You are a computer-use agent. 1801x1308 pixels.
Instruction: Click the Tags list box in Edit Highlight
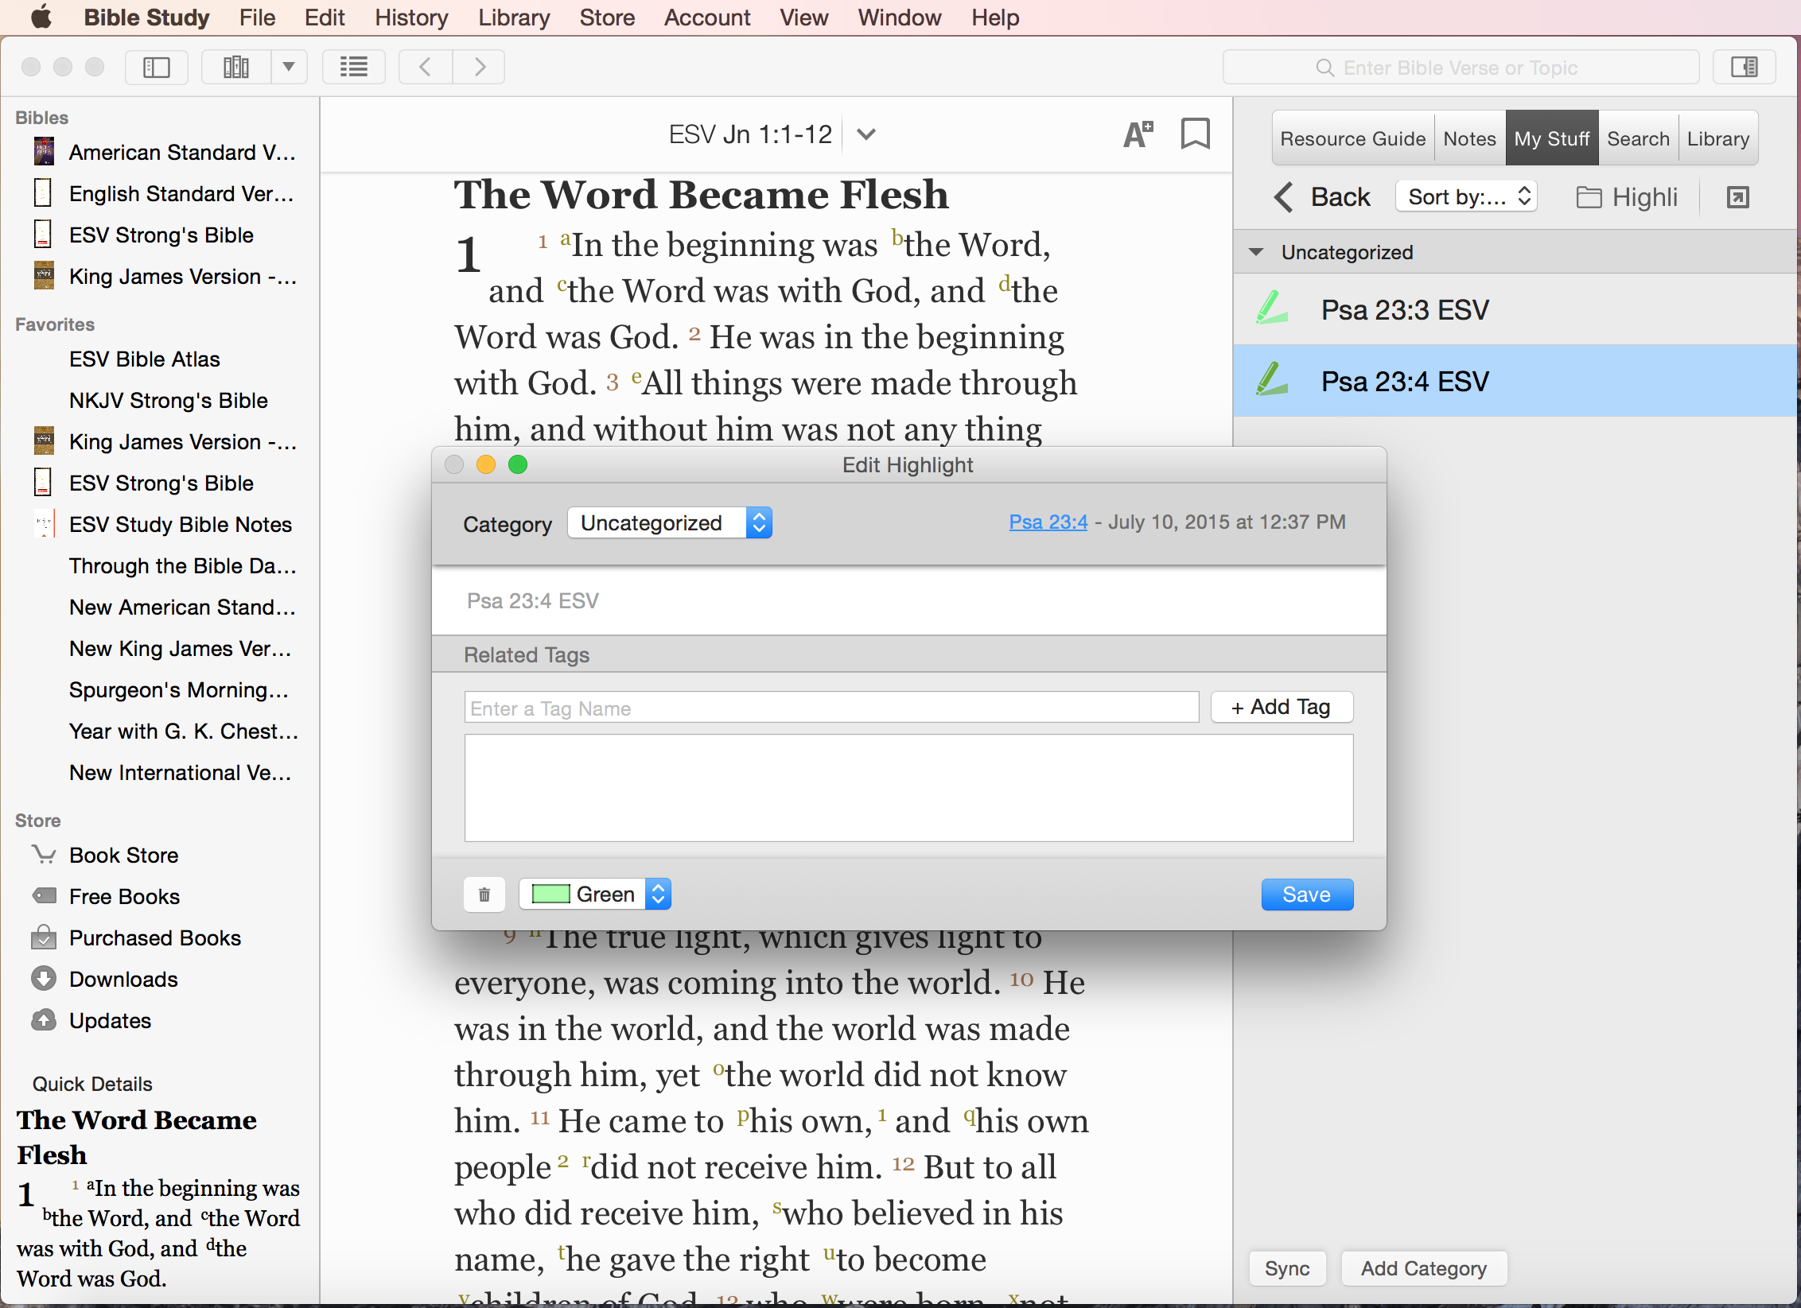click(x=908, y=787)
